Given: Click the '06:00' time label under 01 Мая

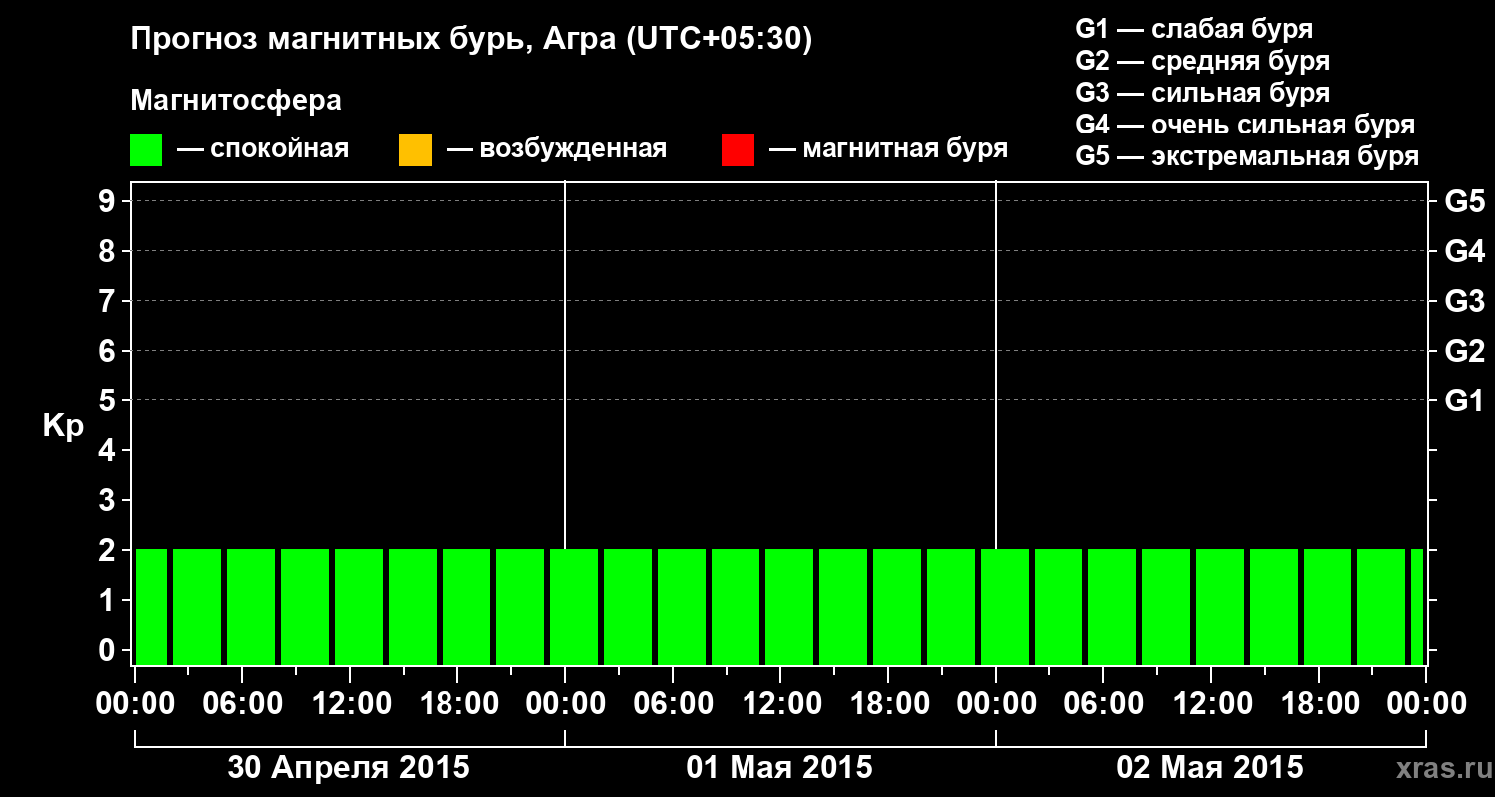Looking at the screenshot, I should tap(672, 704).
